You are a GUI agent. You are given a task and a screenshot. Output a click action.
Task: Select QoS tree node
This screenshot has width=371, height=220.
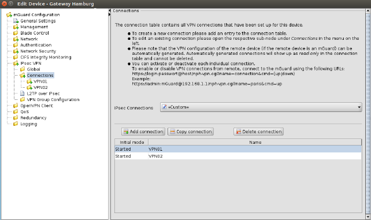(25, 111)
